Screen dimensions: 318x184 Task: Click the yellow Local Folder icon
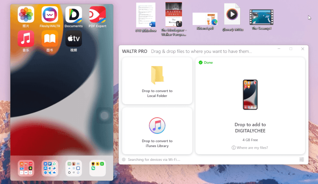point(157,75)
